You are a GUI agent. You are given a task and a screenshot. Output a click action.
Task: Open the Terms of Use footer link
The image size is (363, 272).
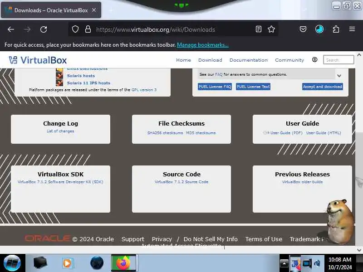coord(264,239)
